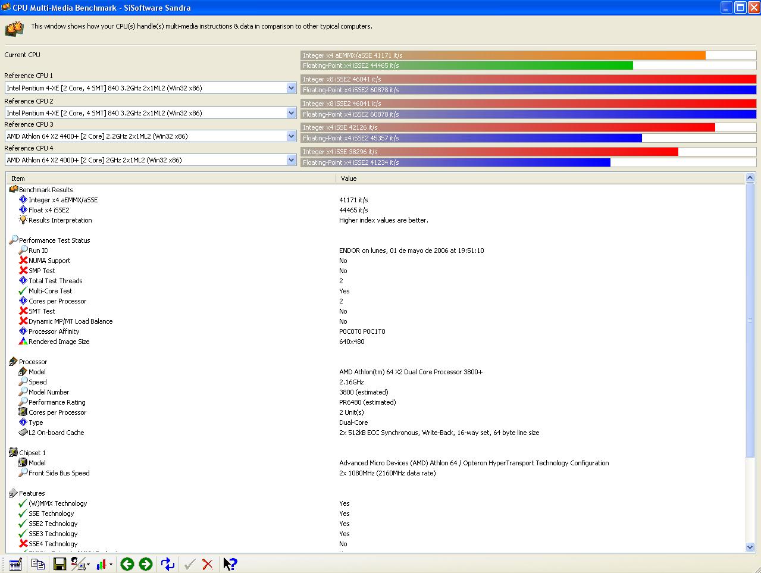Click the user/computer connection toolbar icon
This screenshot has width=761, height=573.
[78, 564]
